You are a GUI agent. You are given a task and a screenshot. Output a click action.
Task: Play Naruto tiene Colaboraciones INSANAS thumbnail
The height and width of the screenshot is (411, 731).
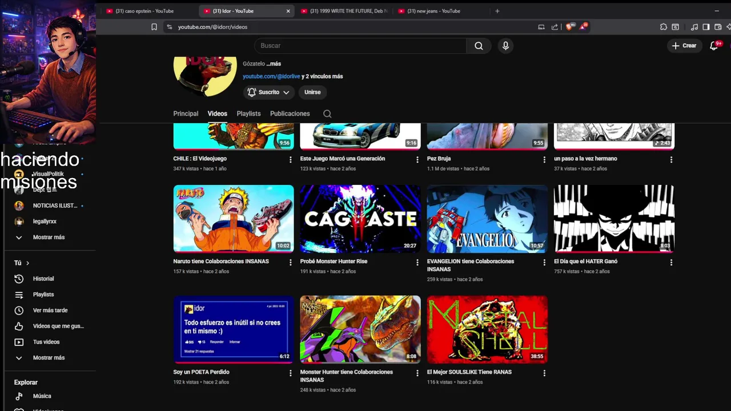click(x=234, y=219)
